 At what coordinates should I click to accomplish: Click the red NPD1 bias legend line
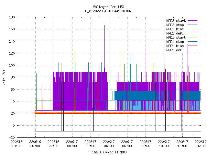pyautogui.click(x=192, y=46)
